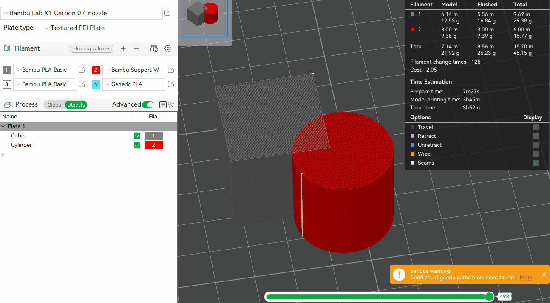Open the process settings list icon

tap(162, 105)
